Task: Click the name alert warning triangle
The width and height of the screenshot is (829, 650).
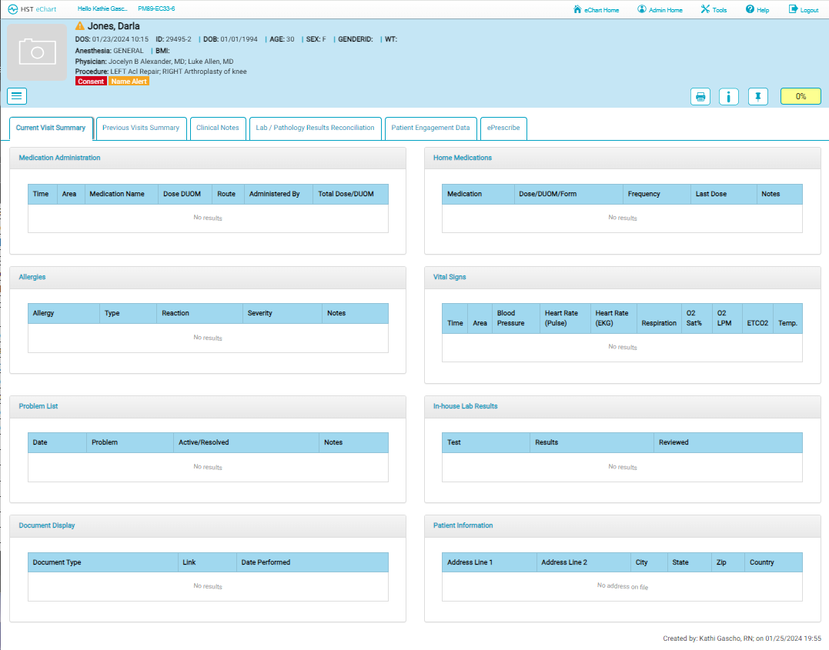Action: point(80,26)
